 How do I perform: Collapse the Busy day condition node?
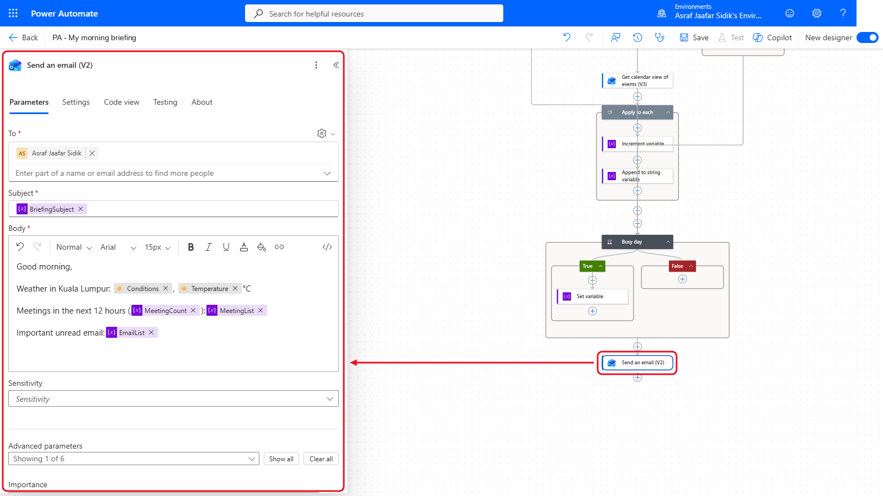[x=668, y=242]
